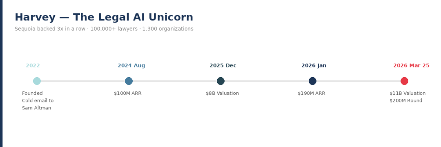Select the Harvey Legal AI Unicorn title

(104, 17)
